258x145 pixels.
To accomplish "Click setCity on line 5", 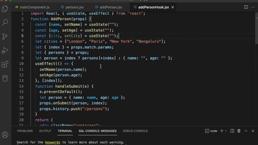I will [x=72, y=36].
